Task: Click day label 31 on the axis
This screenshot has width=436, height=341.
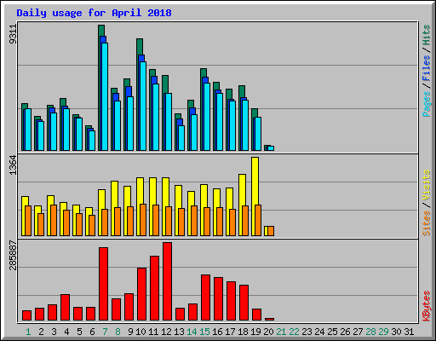Action: [x=409, y=332]
